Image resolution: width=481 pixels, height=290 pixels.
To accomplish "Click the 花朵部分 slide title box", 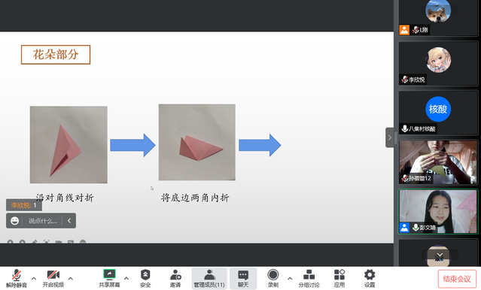I will pyautogui.click(x=56, y=55).
